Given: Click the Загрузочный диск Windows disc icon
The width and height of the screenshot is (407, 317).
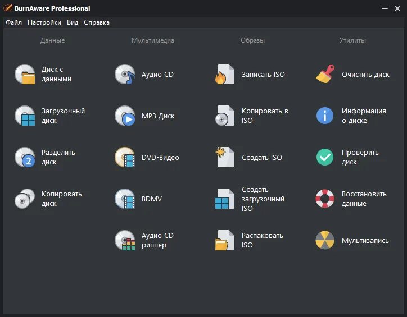Looking at the screenshot, I should tap(25, 116).
